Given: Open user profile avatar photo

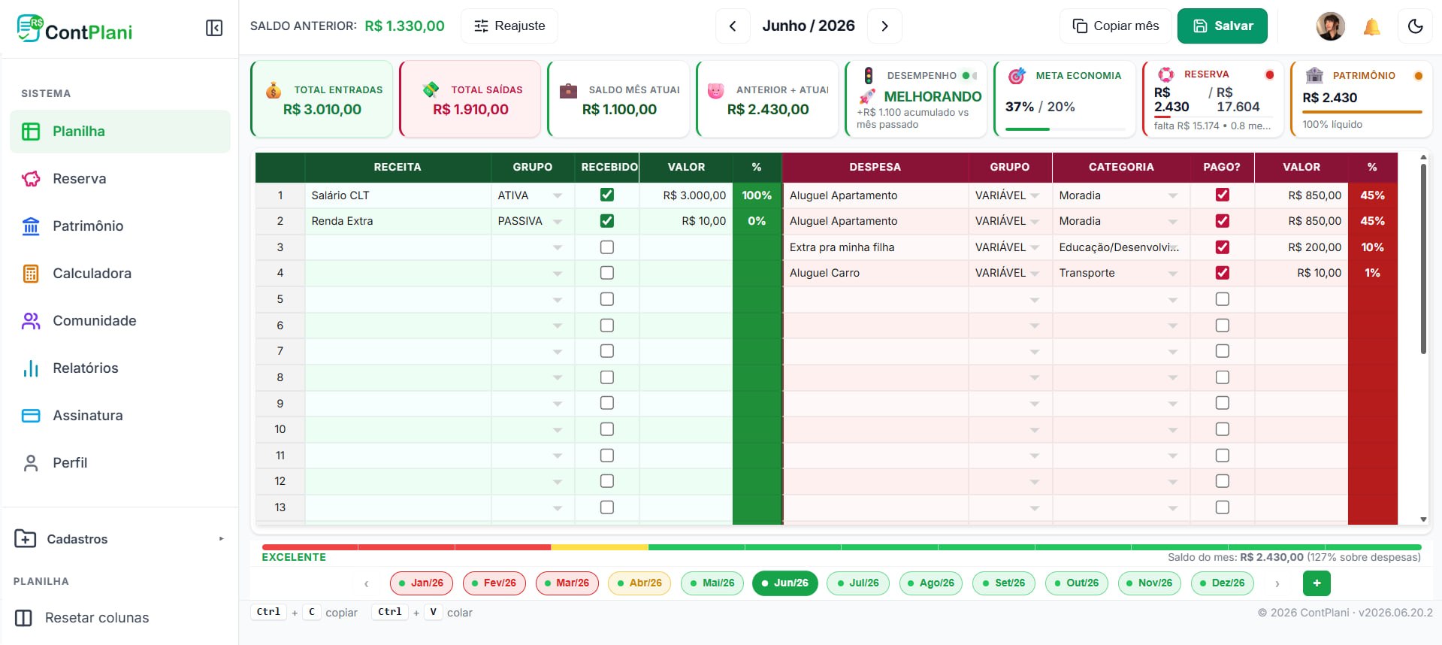Looking at the screenshot, I should (x=1330, y=26).
